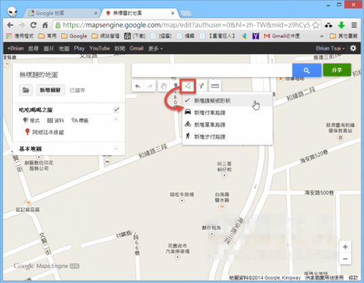
Task: Zoom in with the plus button
Action: (345, 247)
